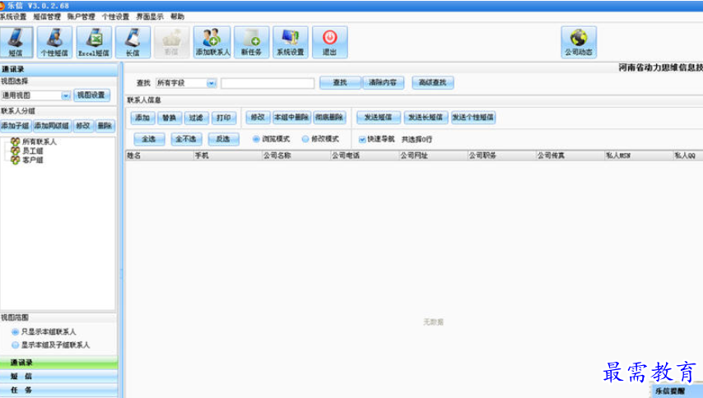Open the 个性设置 menu

point(115,16)
